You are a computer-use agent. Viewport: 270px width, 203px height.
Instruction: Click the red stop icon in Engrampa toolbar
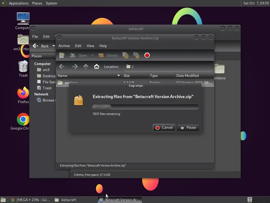[147, 55]
